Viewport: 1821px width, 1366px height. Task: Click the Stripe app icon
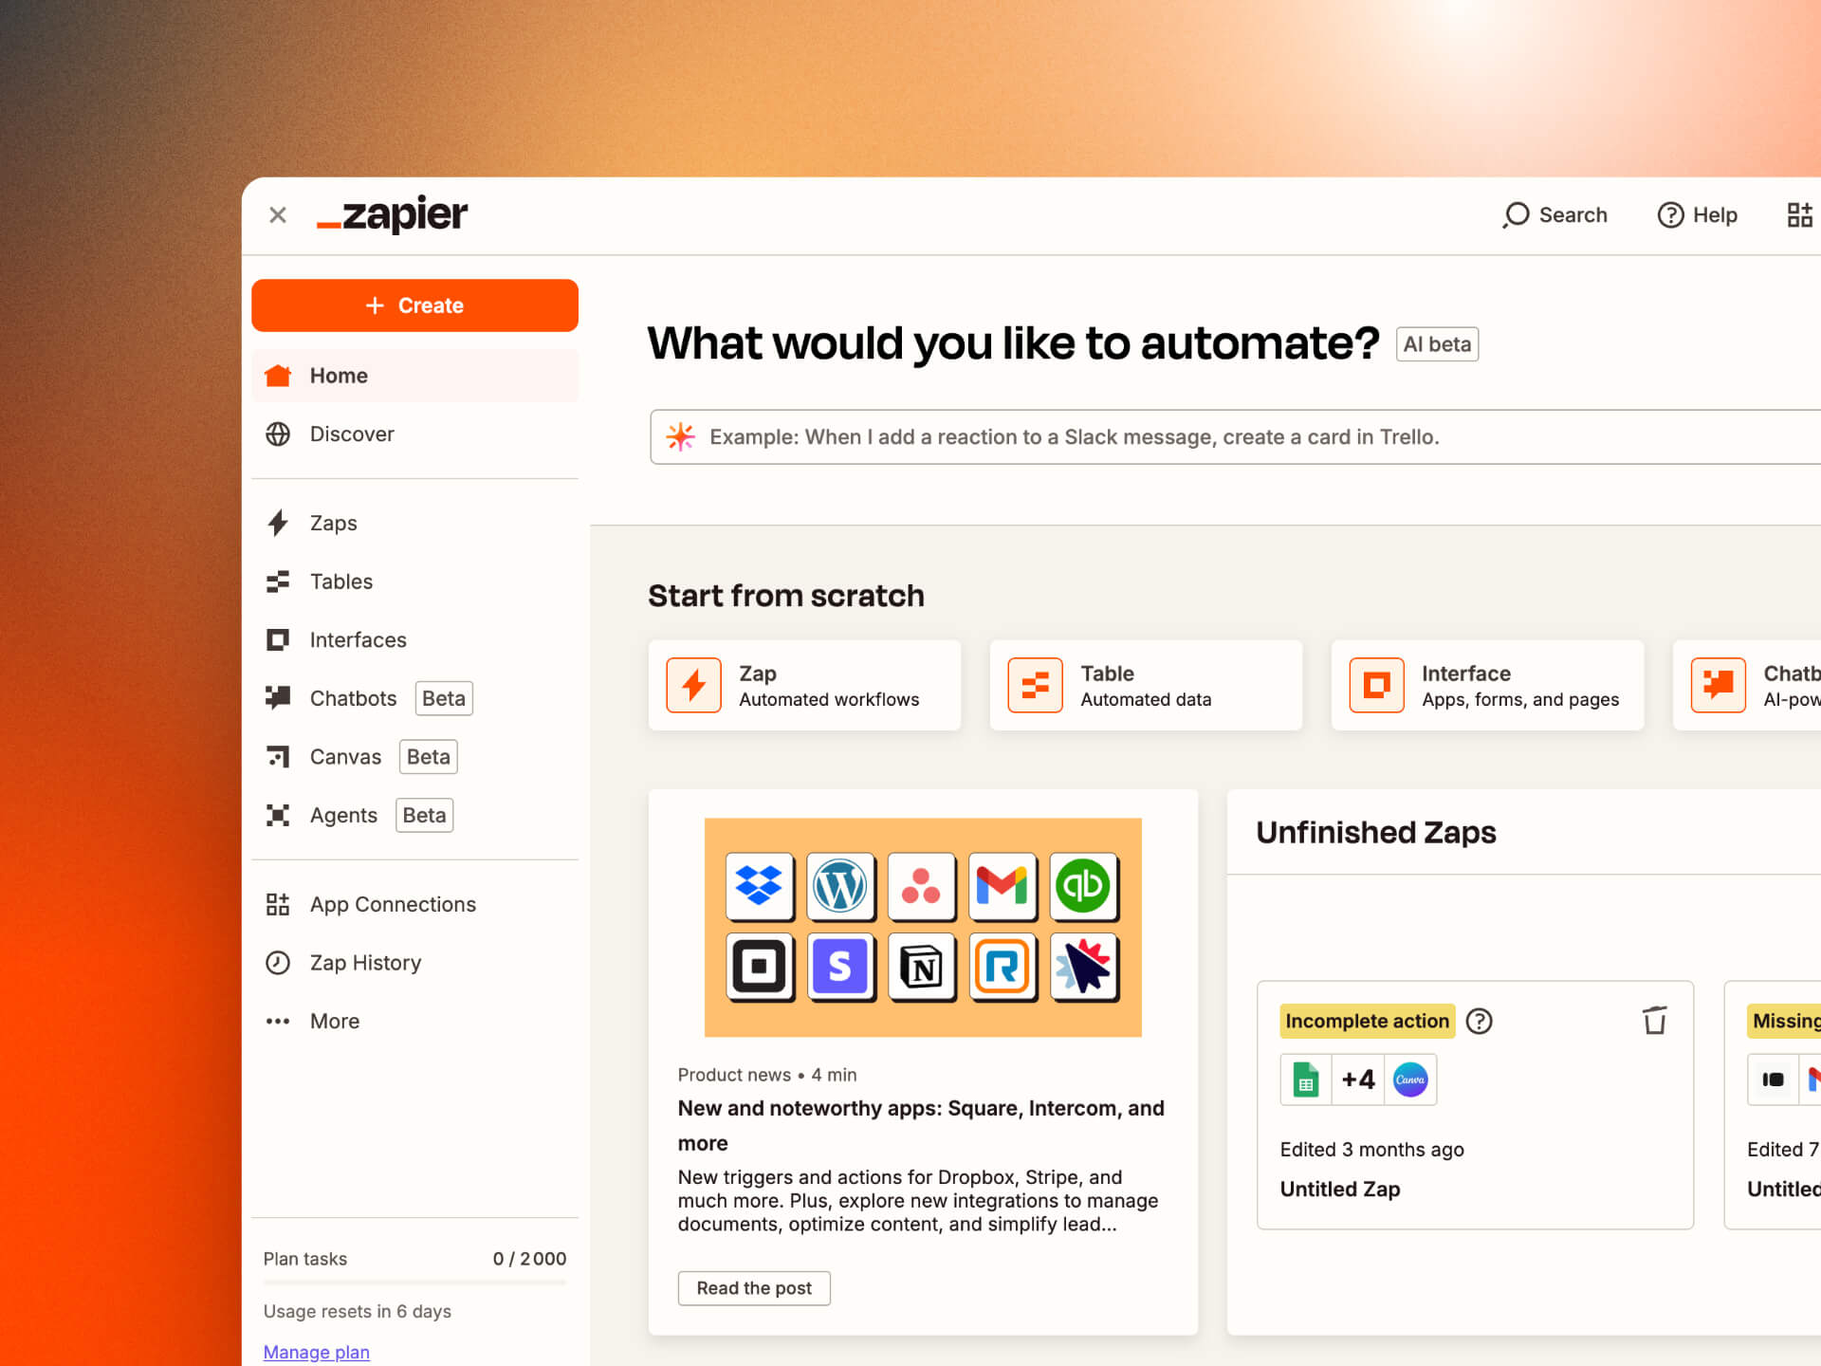(840, 968)
